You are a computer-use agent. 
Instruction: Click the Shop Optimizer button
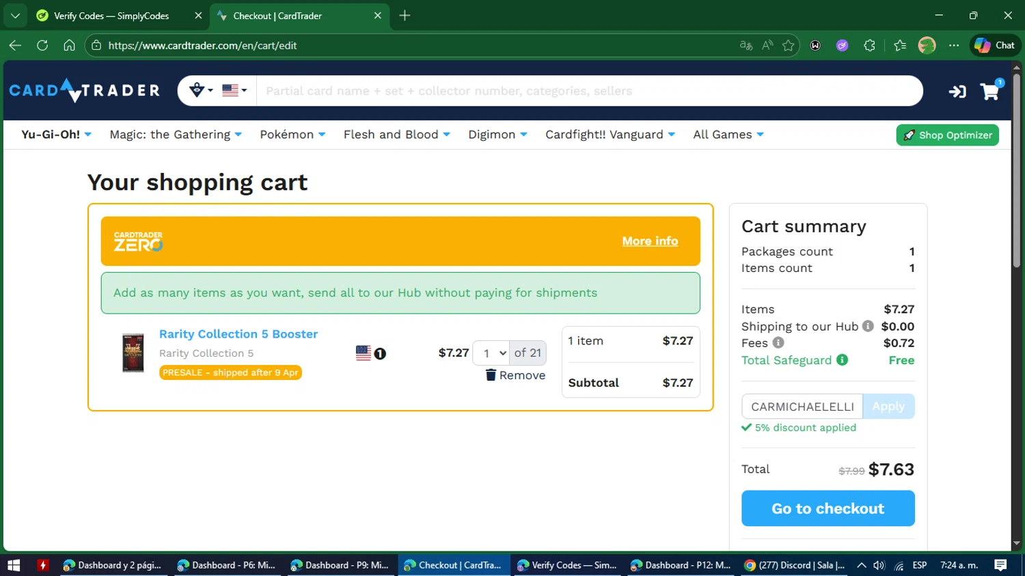pos(947,135)
